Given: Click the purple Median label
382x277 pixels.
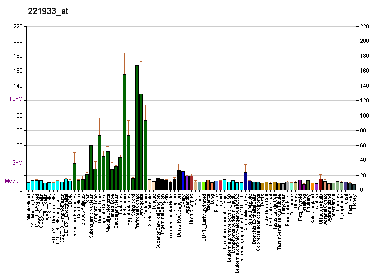Looking at the screenshot, I should click(13, 181).
